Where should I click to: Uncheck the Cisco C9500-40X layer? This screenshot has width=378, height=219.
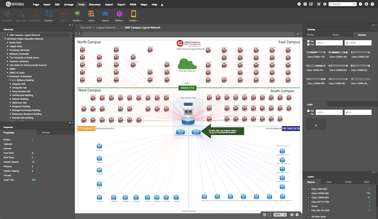pos(308,198)
